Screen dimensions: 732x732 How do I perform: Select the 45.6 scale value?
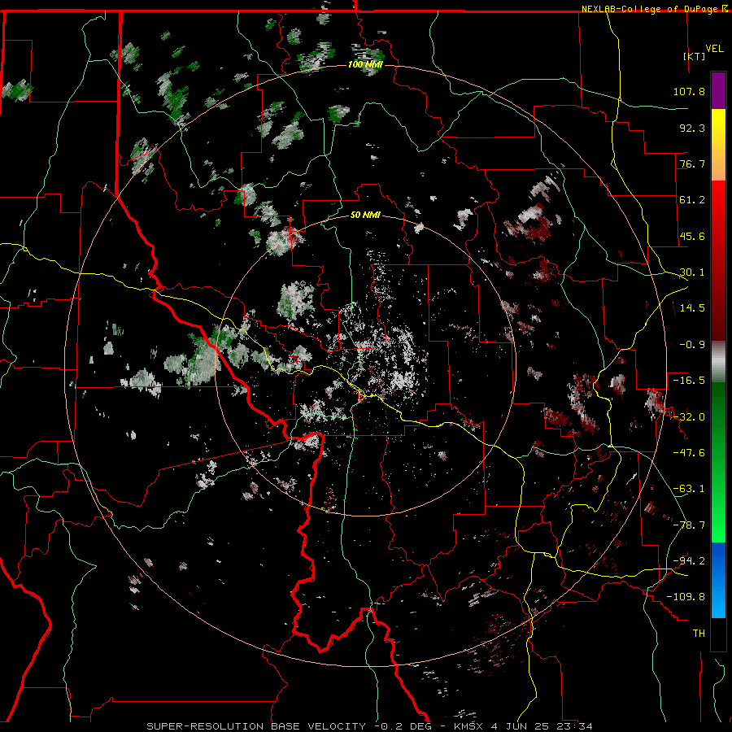[x=692, y=236]
